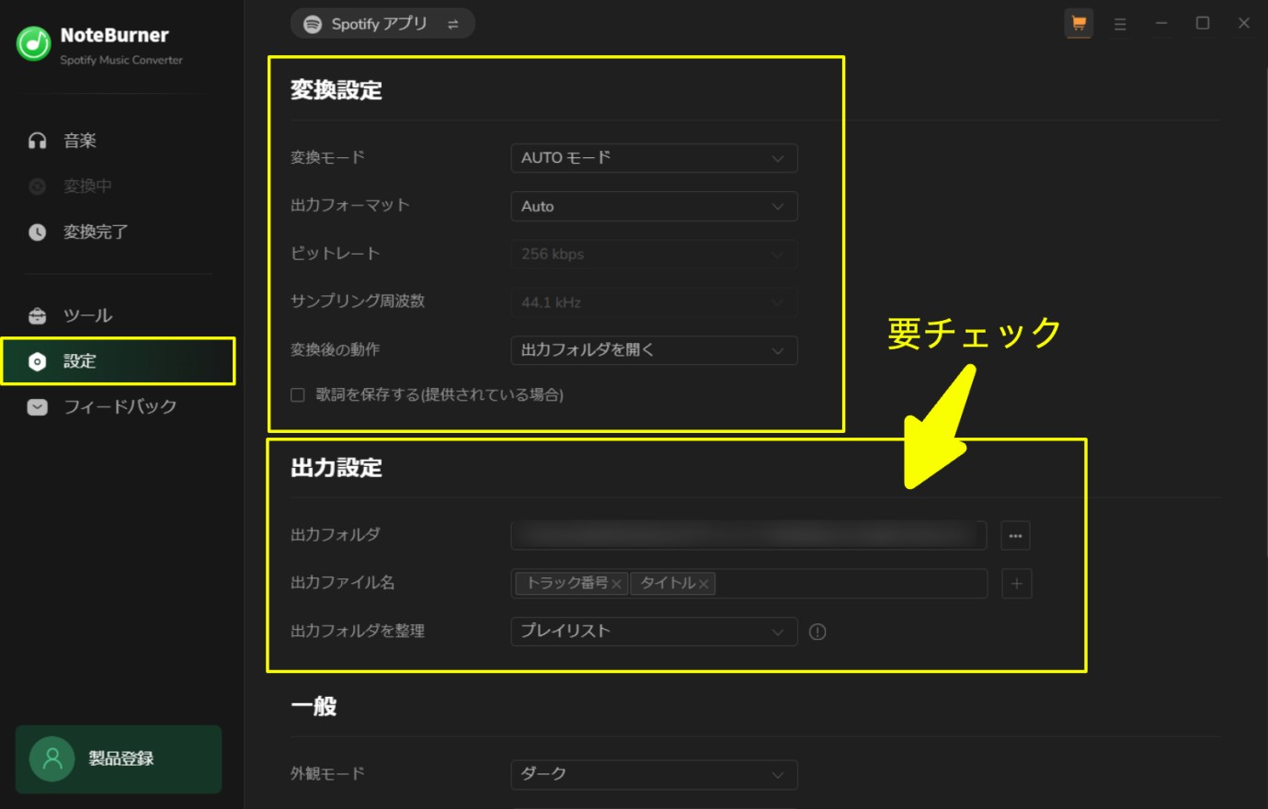Click the disabled 44.1 kHz sampling dropdown
The height and width of the screenshot is (809, 1268).
coord(654,302)
